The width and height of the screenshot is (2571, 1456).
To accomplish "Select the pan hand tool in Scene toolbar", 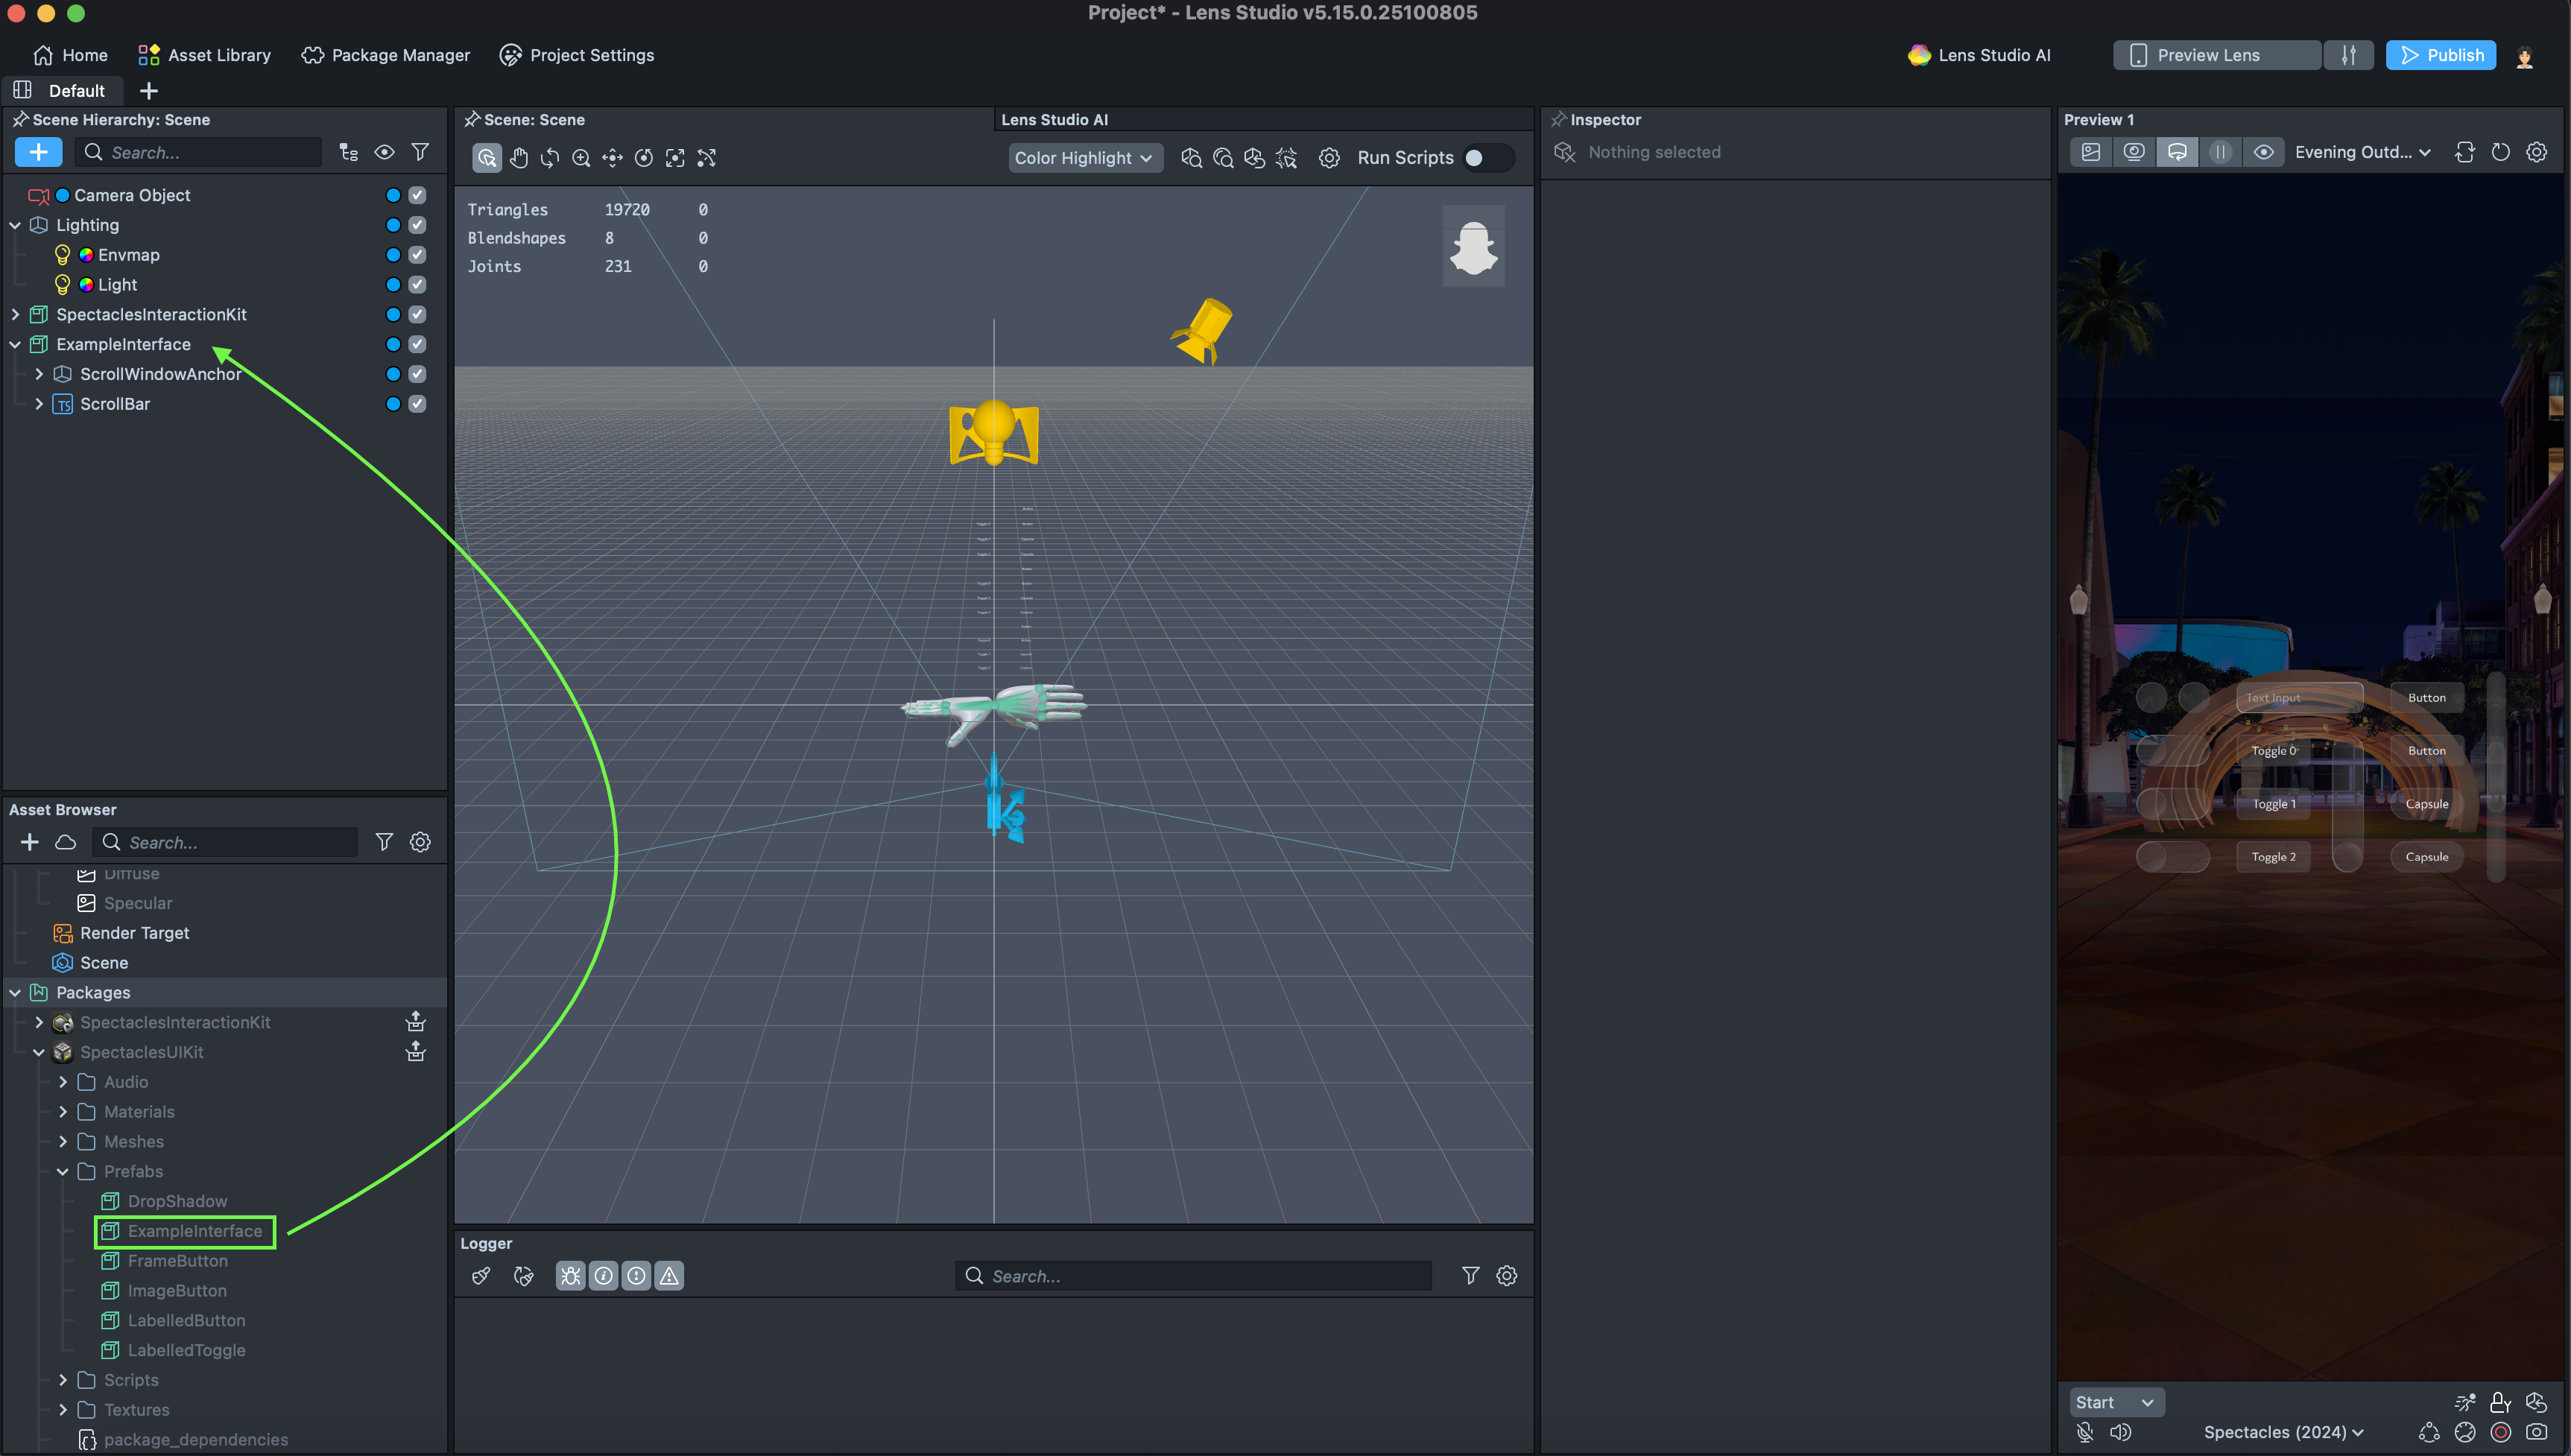I will [x=518, y=158].
